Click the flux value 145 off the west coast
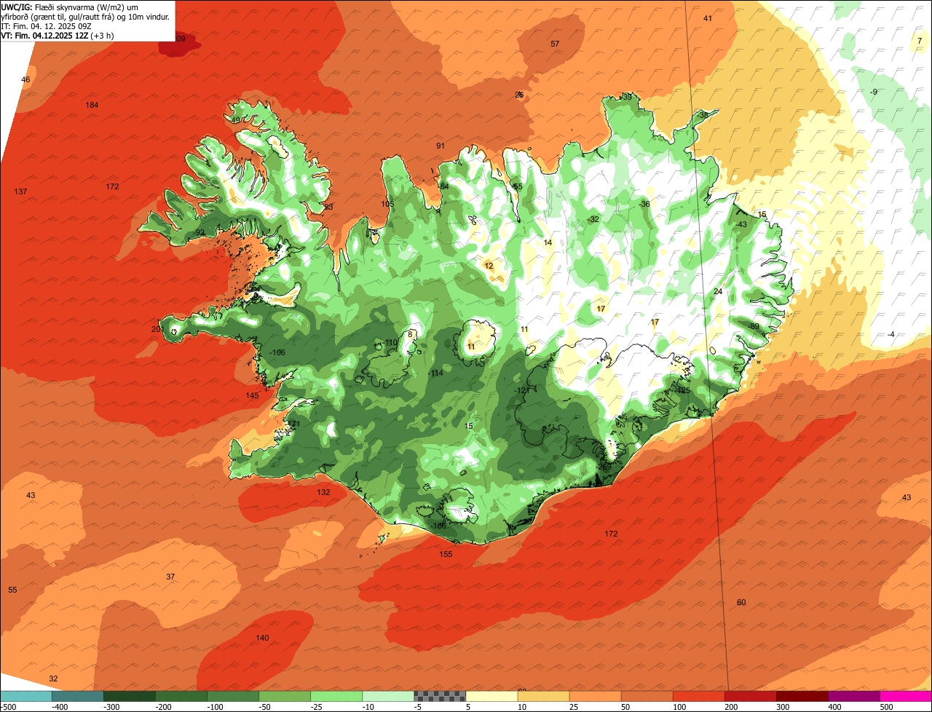932x712 pixels. pos(252,395)
